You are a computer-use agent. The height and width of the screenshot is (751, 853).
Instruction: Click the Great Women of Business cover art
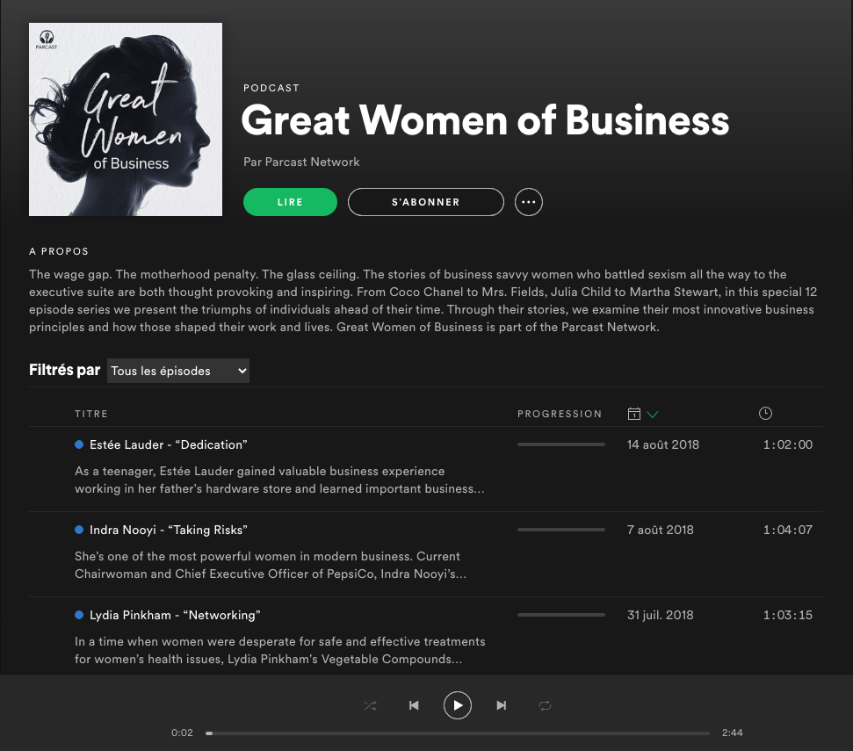pos(126,119)
